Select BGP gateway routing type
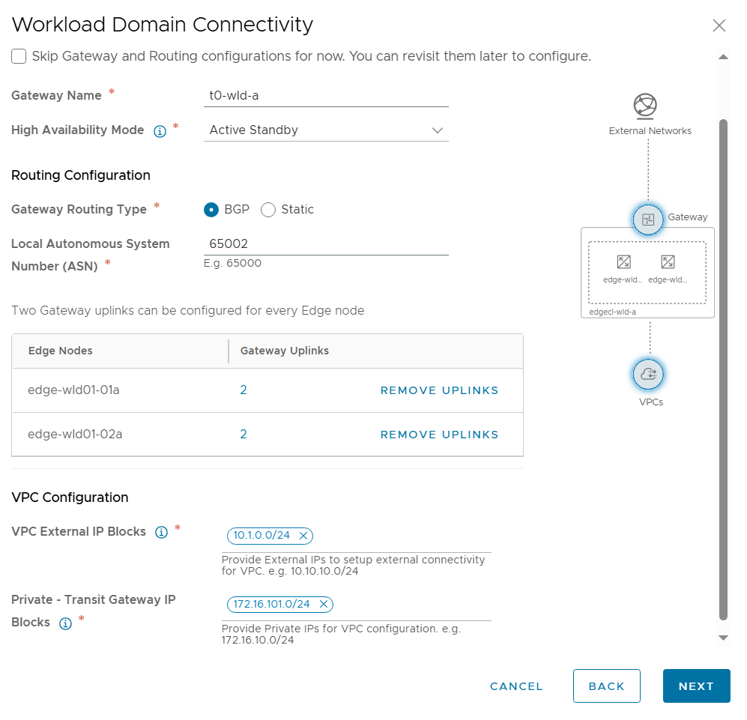Screen dimensions: 747x720 (211, 210)
